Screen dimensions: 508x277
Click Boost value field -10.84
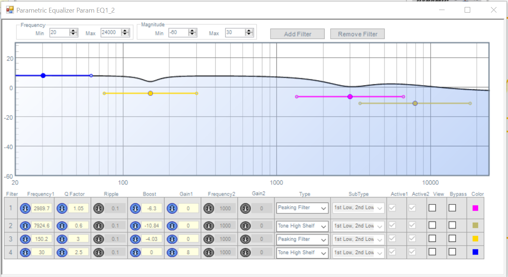click(152, 226)
